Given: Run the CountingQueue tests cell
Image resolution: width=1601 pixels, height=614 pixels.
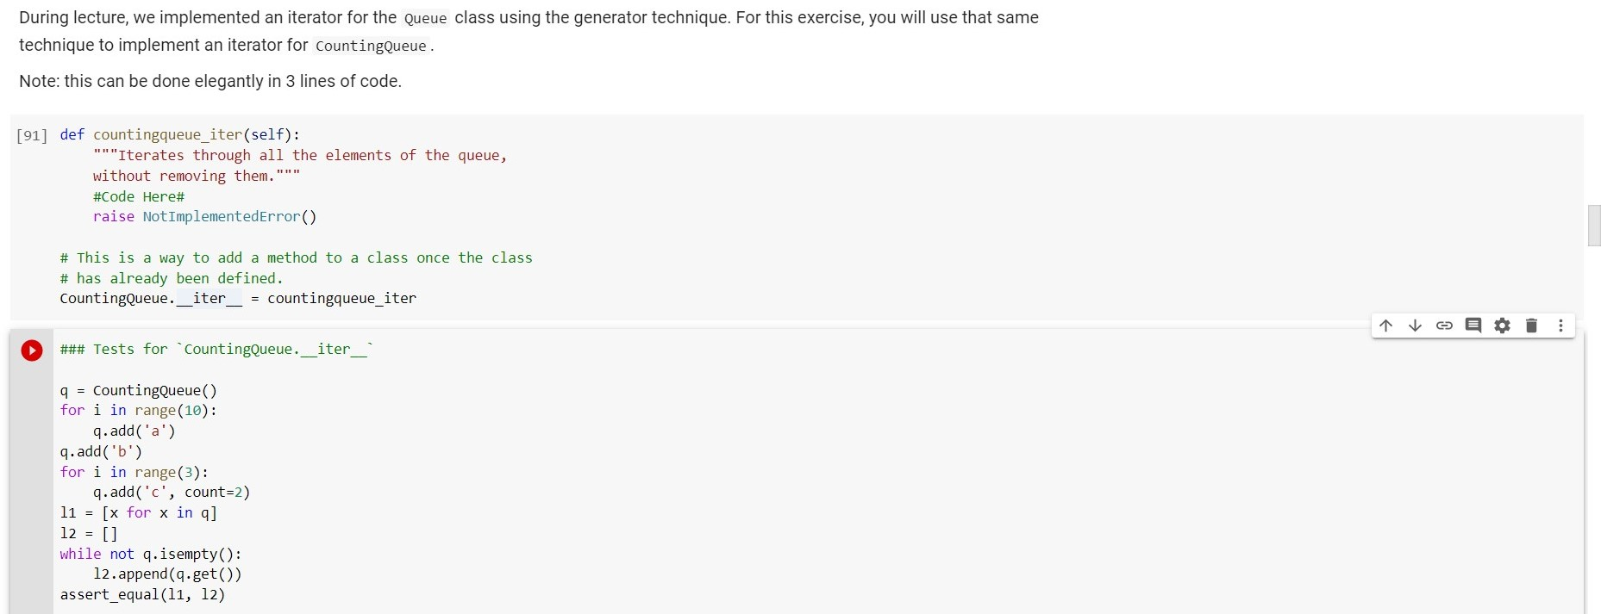Looking at the screenshot, I should (x=32, y=350).
